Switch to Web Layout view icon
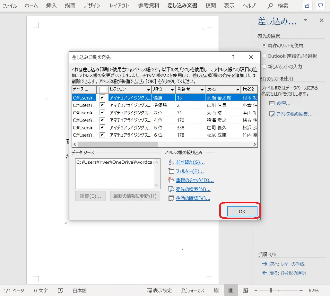 tap(245, 290)
